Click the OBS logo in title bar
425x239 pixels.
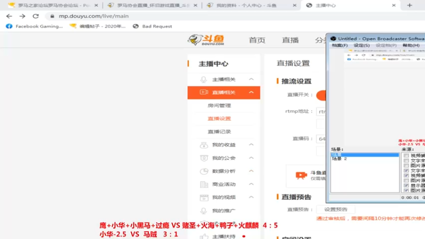[x=334, y=39]
